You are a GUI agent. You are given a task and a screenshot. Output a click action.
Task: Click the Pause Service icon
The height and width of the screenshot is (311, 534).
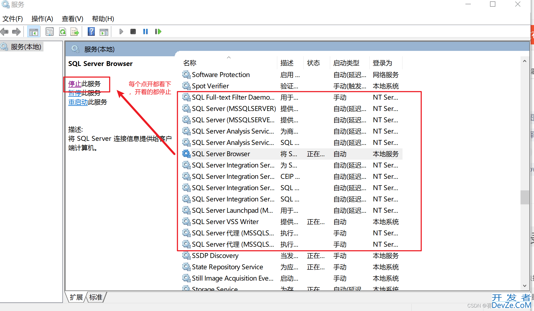point(146,32)
